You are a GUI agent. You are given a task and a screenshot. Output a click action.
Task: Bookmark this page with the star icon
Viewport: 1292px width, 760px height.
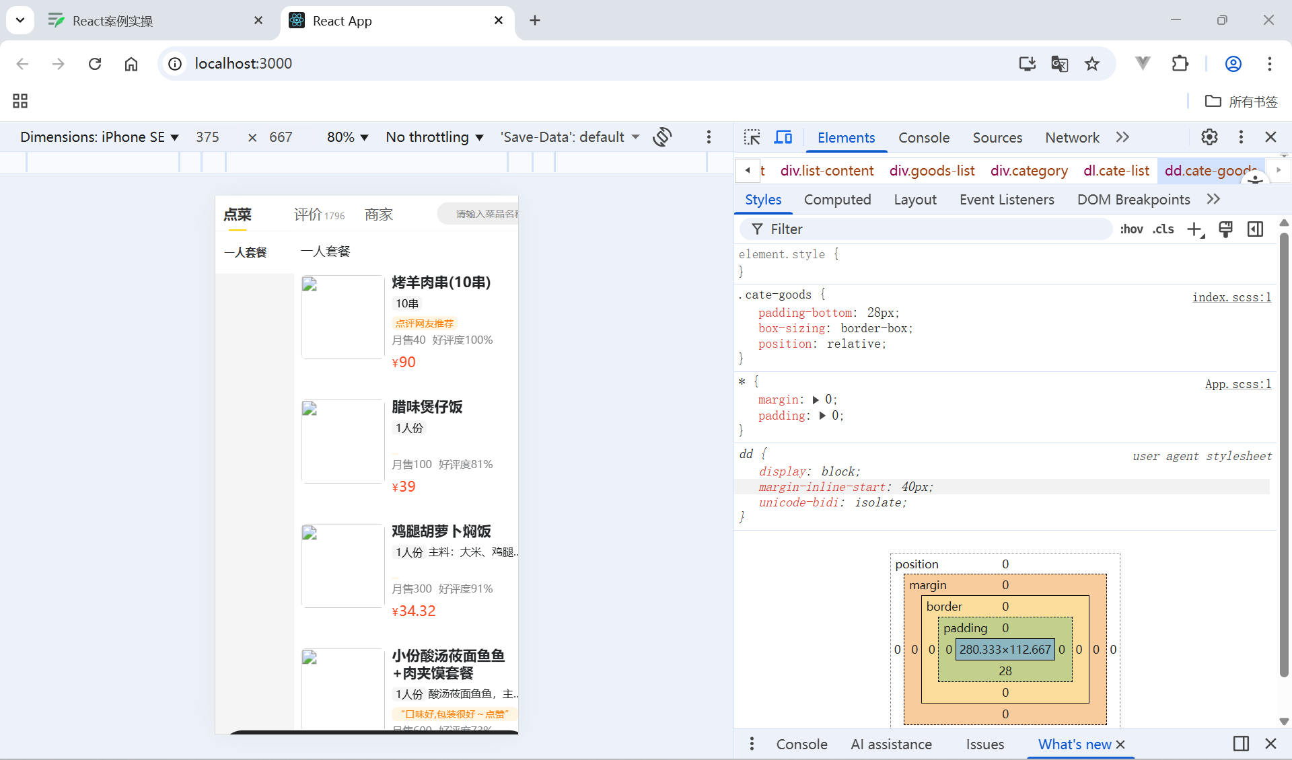(1092, 64)
